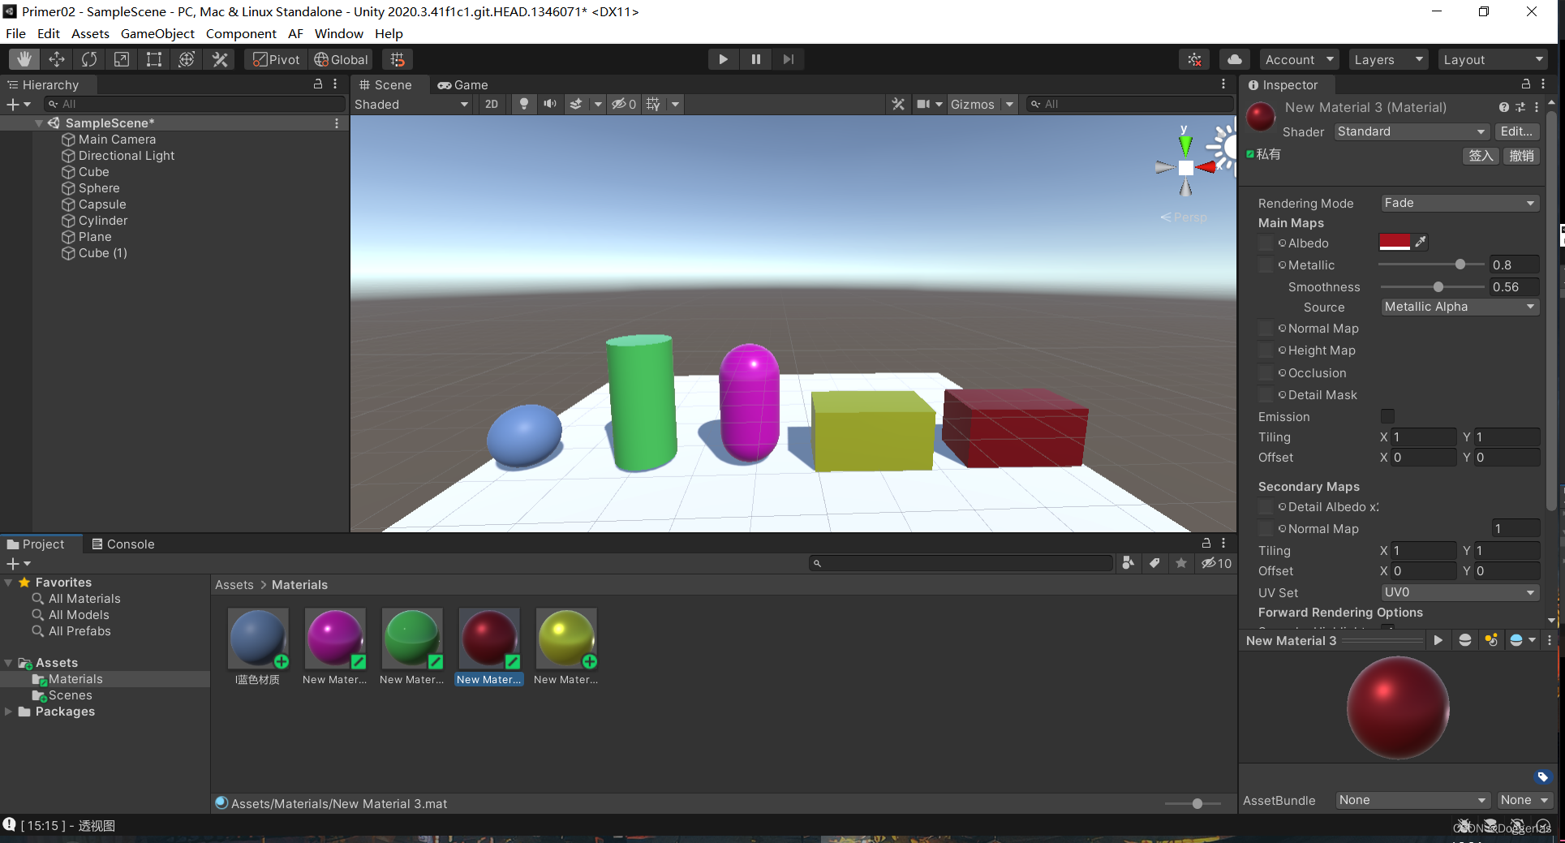The image size is (1565, 843).
Task: Select the yellow material thumbnail
Action: [x=566, y=639]
